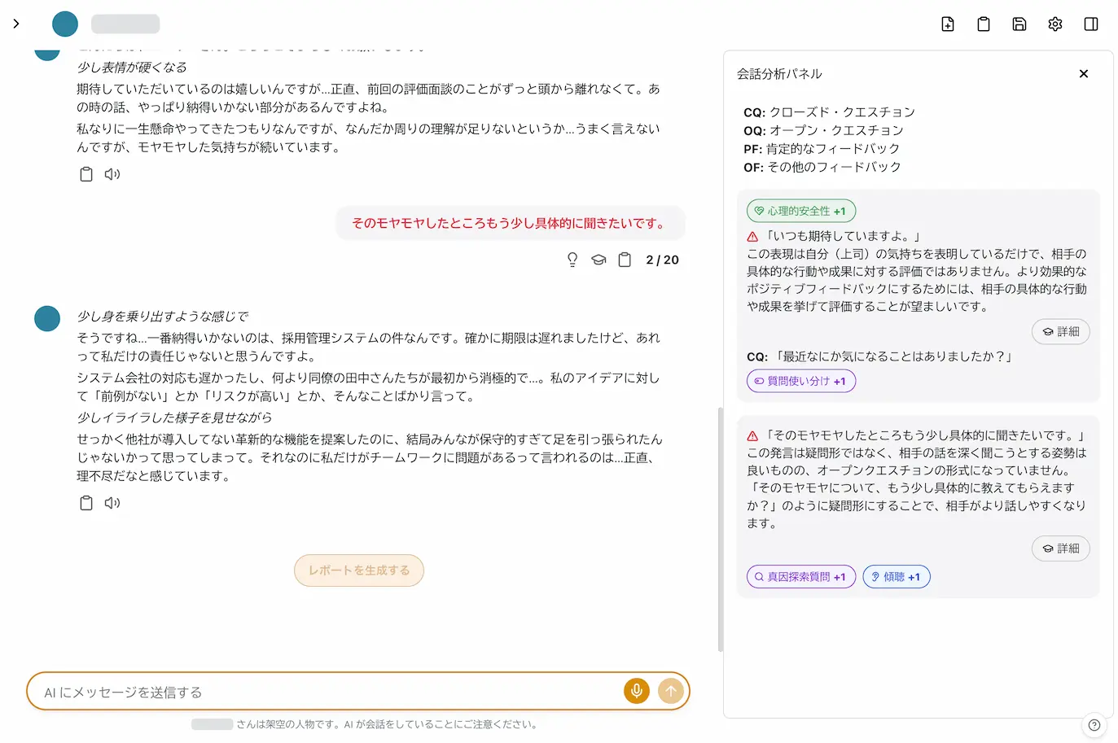Save the conversation using the save icon
1118x743 pixels.
coord(1019,24)
